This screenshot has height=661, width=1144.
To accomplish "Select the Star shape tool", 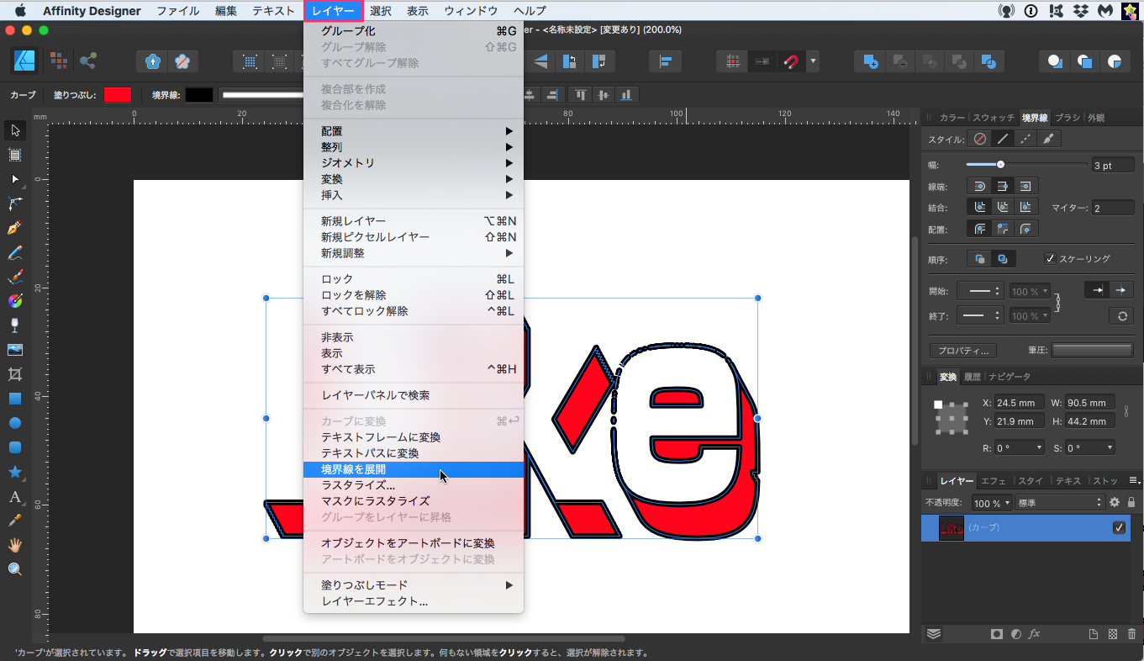I will coord(15,472).
